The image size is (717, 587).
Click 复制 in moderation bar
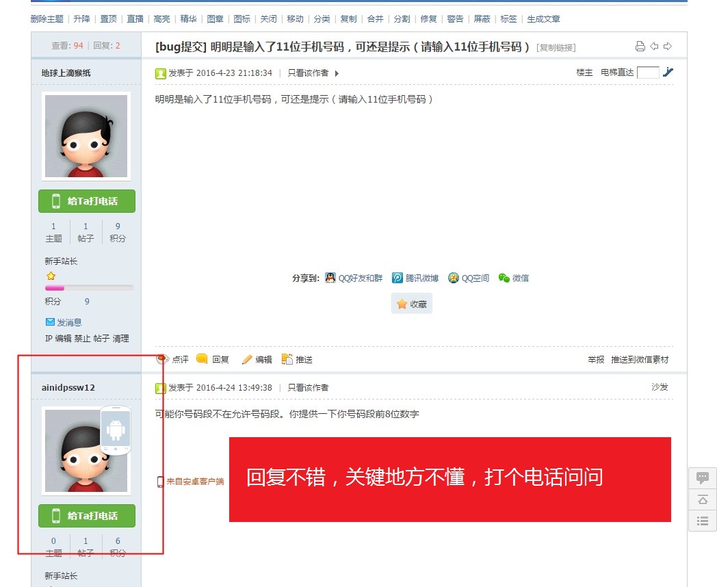tap(348, 18)
